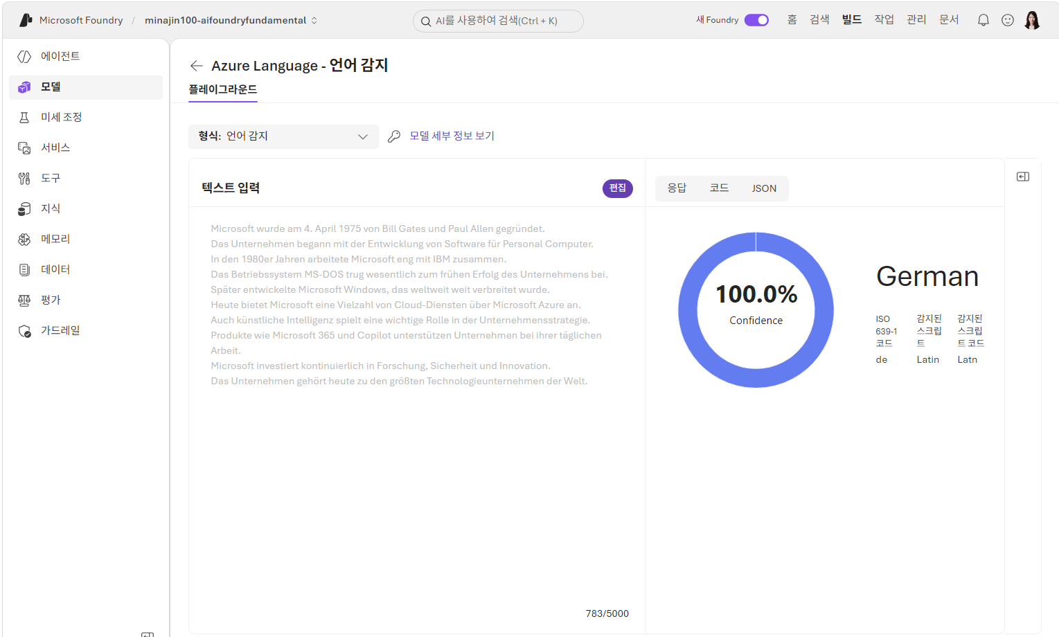Select the JSON tab
This screenshot has width=1059, height=637.
[x=764, y=188]
